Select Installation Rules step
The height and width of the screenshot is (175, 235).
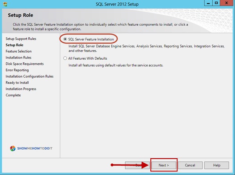[18, 57]
